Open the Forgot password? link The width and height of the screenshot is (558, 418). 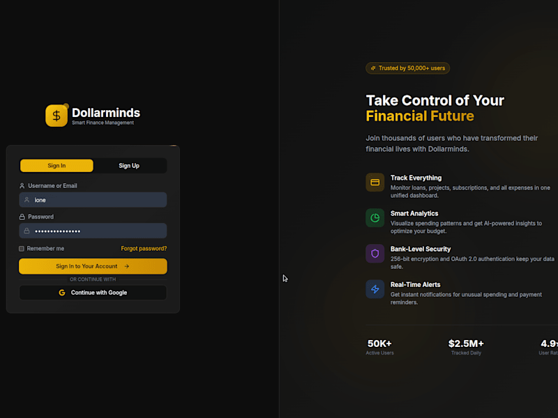(x=144, y=249)
